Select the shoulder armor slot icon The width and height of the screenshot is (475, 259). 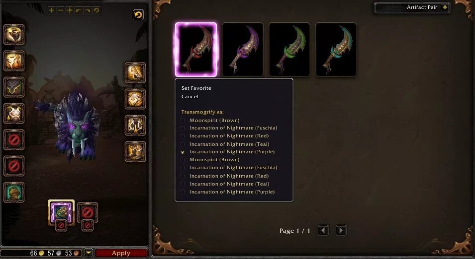click(14, 61)
